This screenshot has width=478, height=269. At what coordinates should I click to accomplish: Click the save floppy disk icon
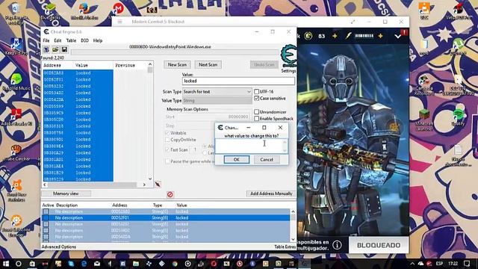click(x=64, y=50)
